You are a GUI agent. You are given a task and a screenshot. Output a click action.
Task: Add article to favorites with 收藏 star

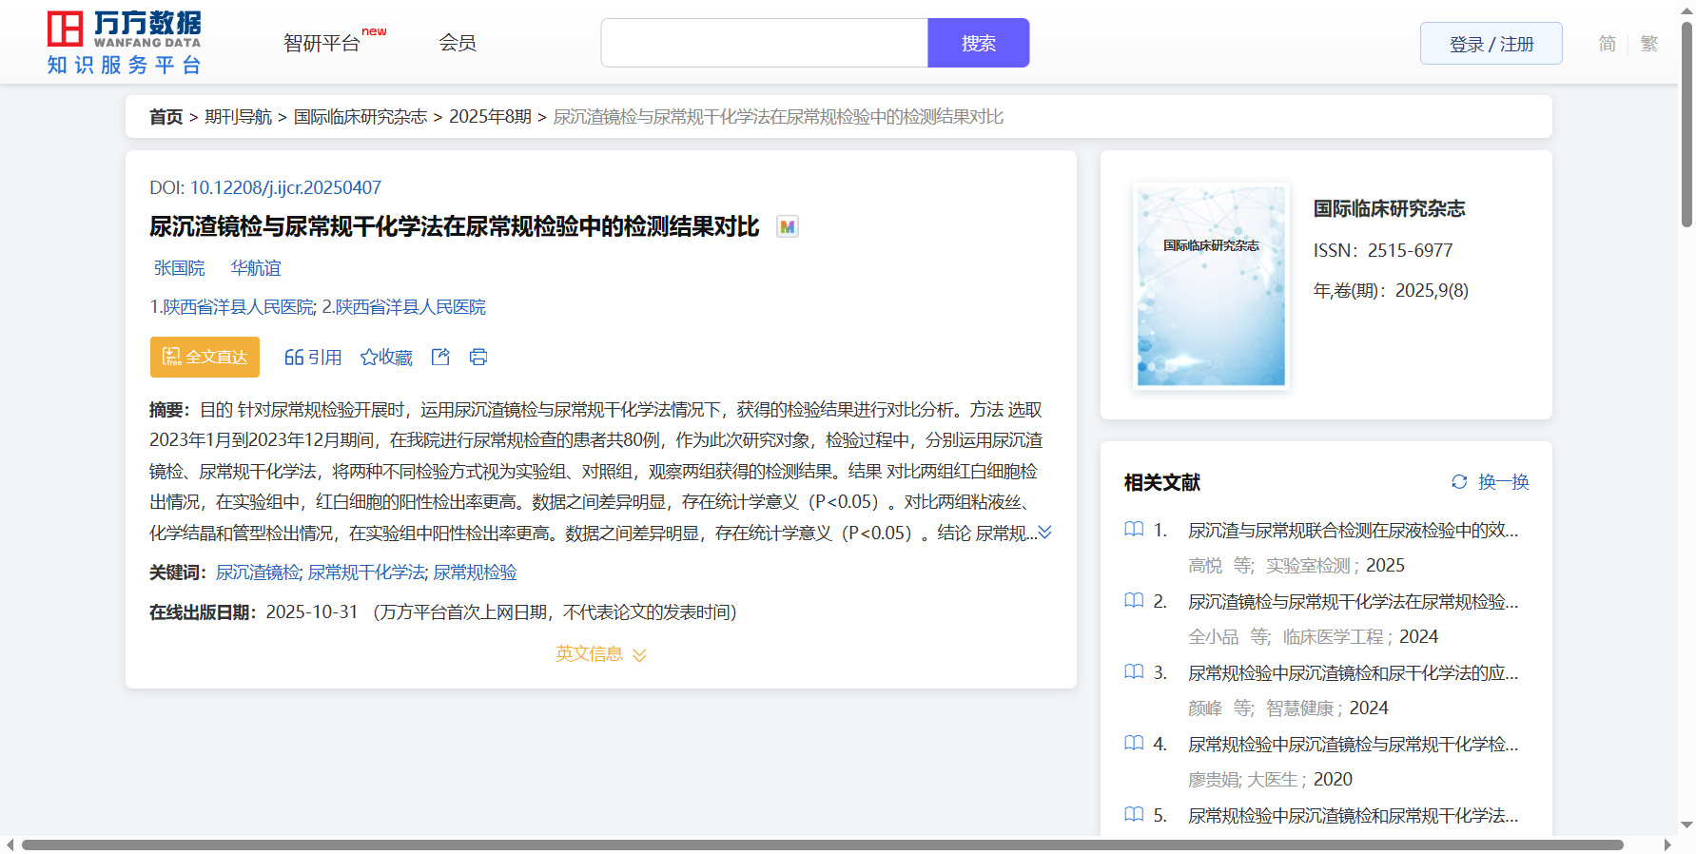(x=386, y=357)
